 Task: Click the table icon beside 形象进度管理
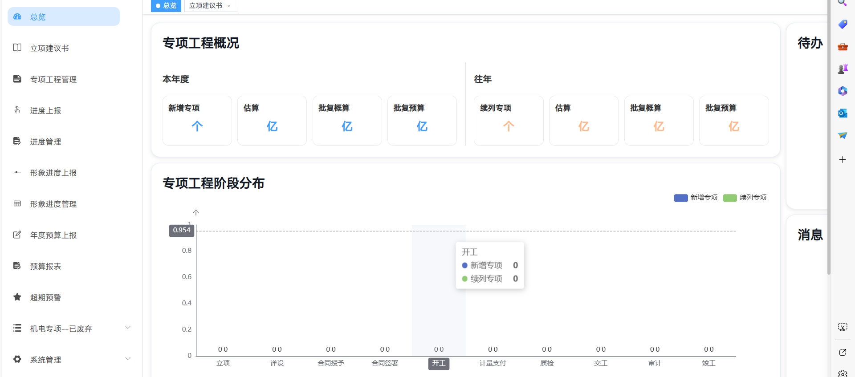point(17,203)
